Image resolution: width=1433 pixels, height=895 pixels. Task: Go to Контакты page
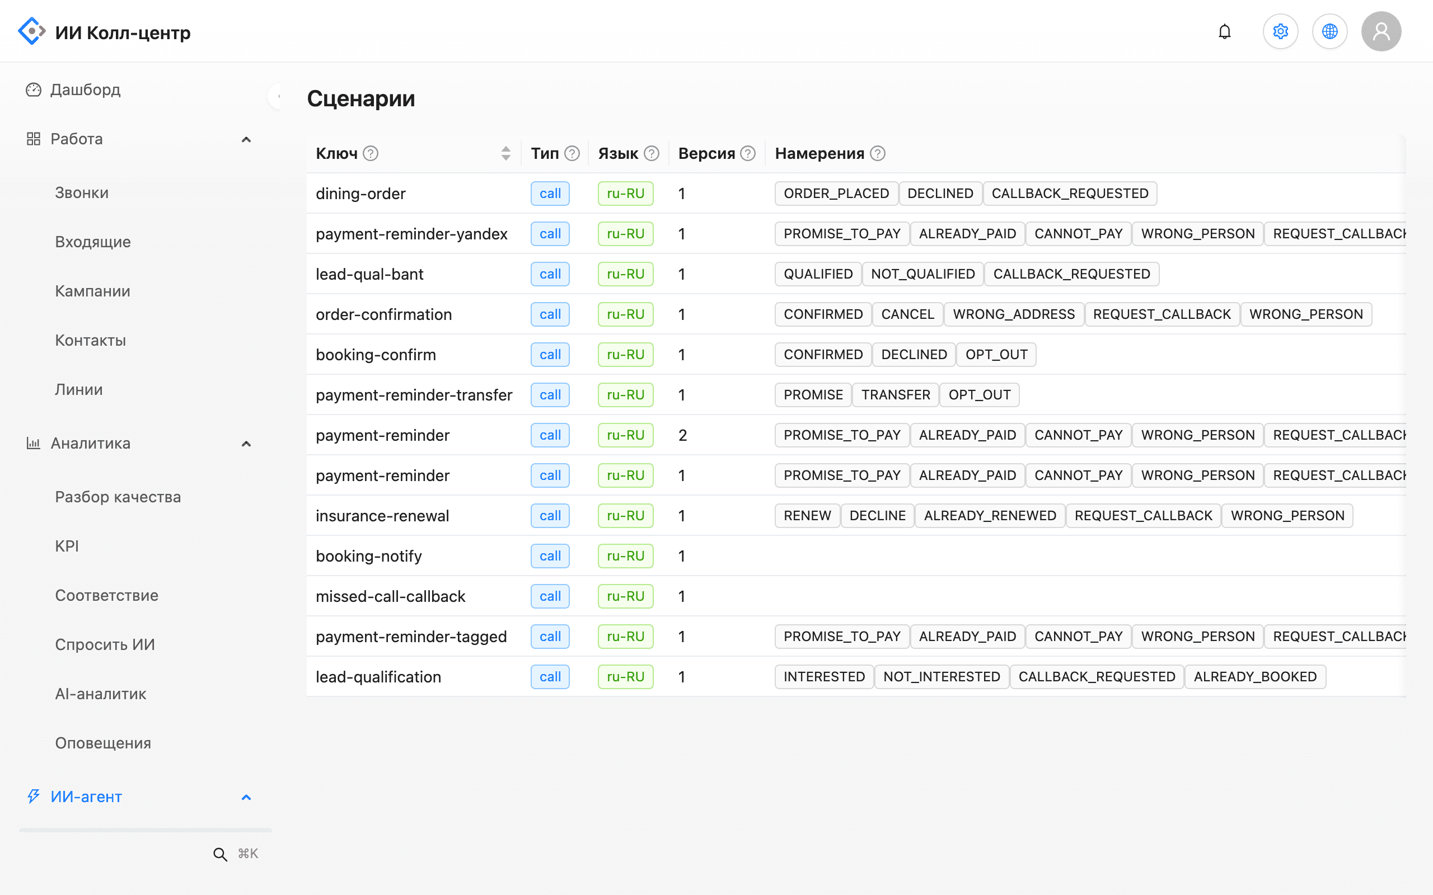coord(91,340)
